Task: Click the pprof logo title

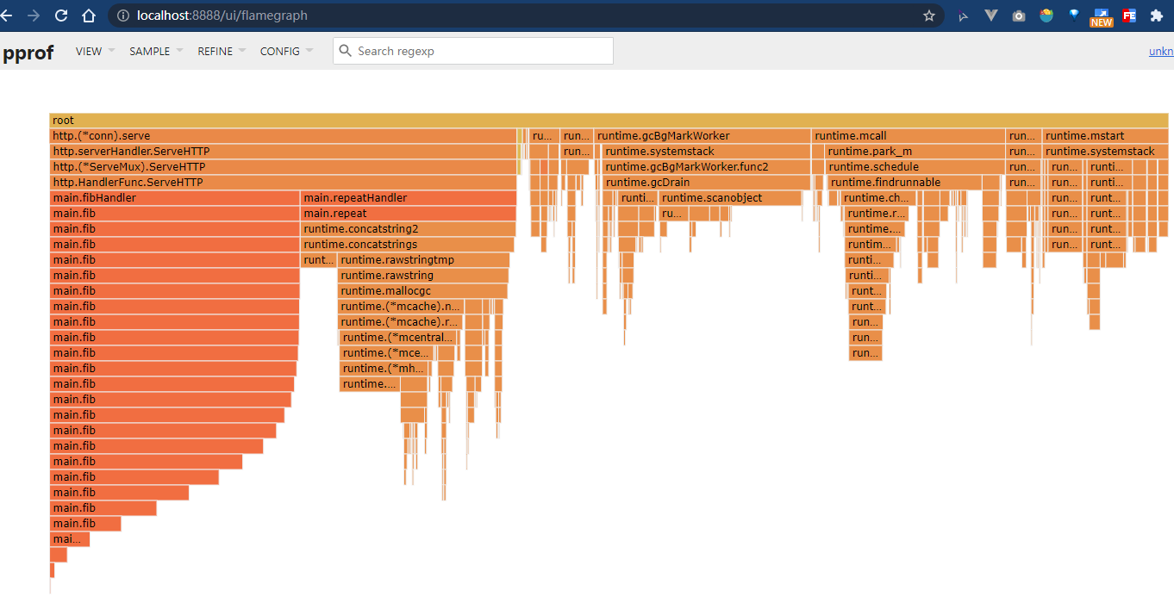Action: [28, 53]
